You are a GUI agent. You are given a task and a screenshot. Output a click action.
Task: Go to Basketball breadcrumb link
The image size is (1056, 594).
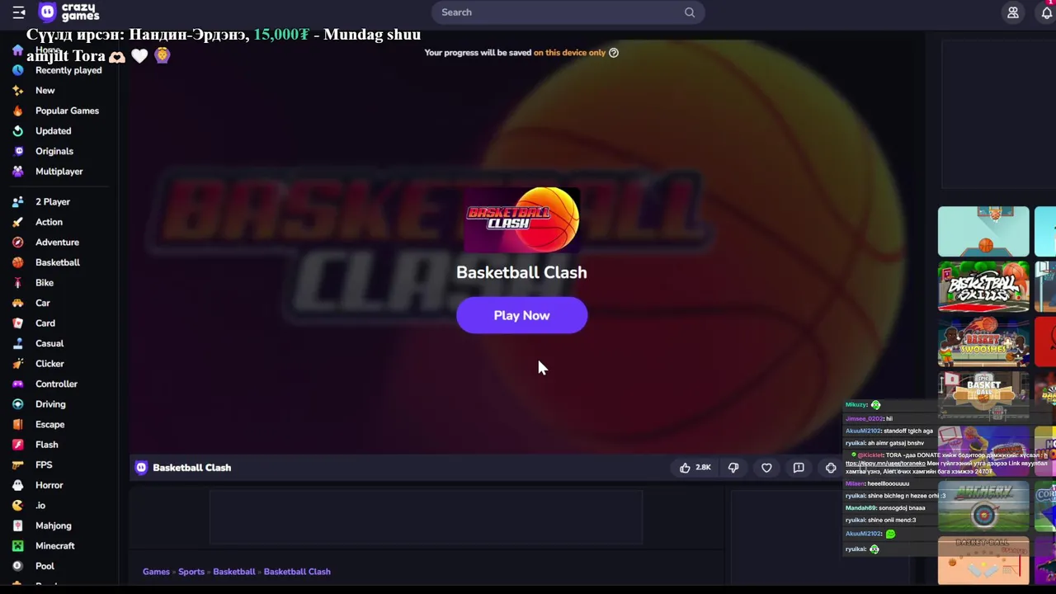pyautogui.click(x=234, y=572)
